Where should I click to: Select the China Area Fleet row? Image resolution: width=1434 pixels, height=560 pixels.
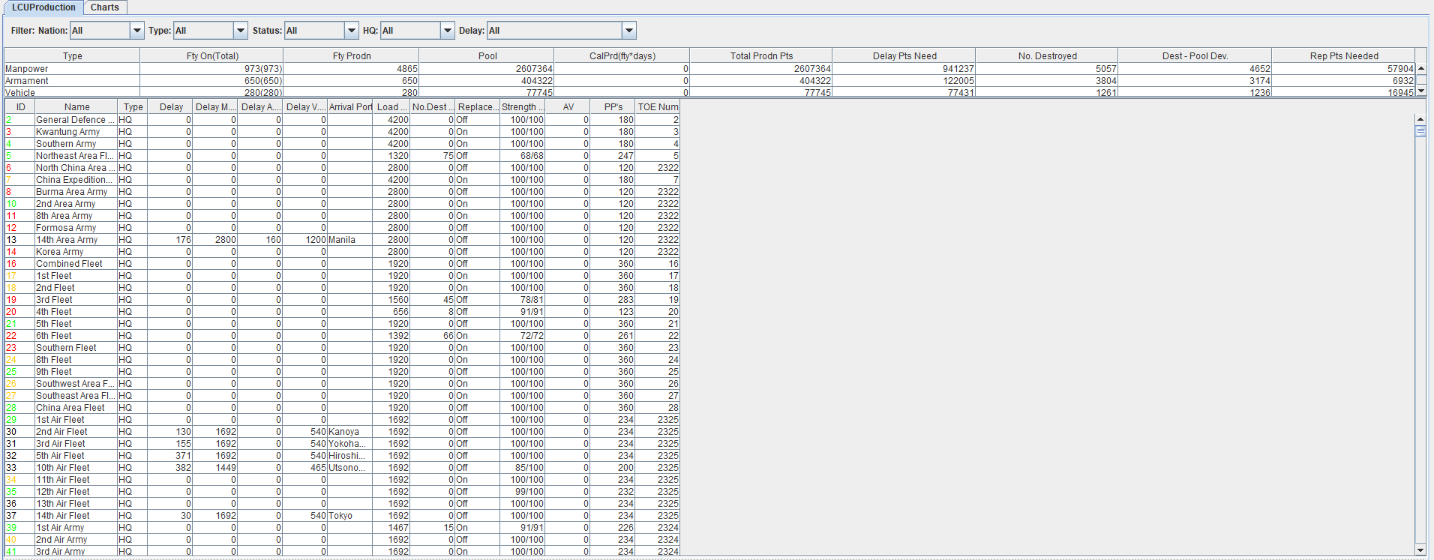[x=342, y=408]
